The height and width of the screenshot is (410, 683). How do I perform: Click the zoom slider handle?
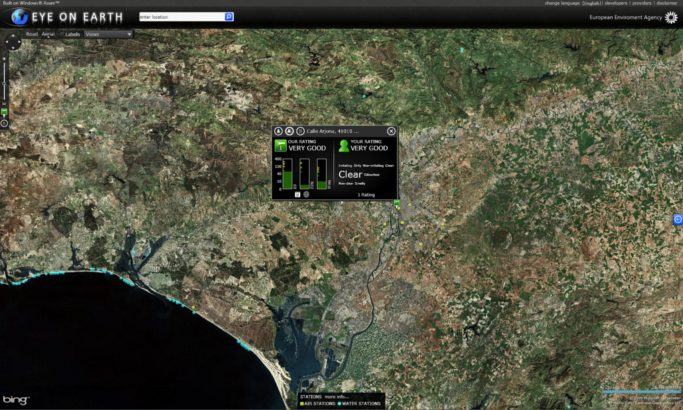tap(5, 83)
